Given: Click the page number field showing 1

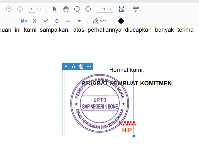Looking at the screenshot, I should [31, 9].
